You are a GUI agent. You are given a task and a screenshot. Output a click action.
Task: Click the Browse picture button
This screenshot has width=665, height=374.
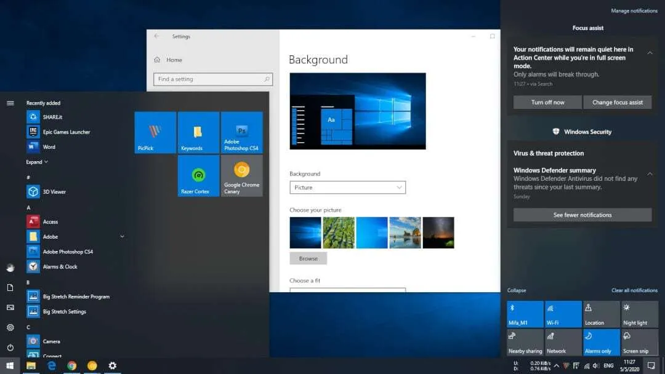308,258
